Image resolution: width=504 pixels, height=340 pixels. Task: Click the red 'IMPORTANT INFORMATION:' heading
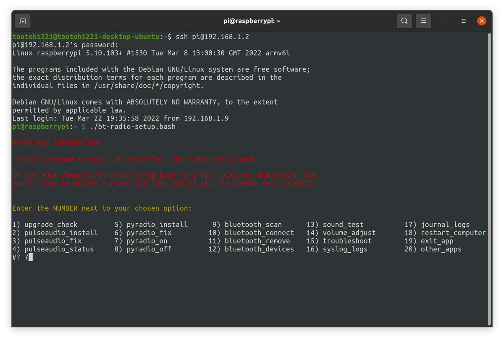point(57,143)
